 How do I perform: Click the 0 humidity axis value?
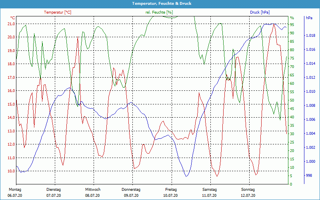[x=291, y=184]
